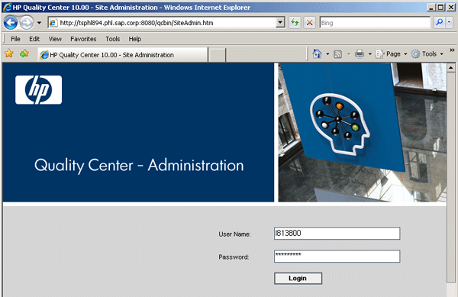
Task: Click the Home page icon
Action: tap(317, 53)
